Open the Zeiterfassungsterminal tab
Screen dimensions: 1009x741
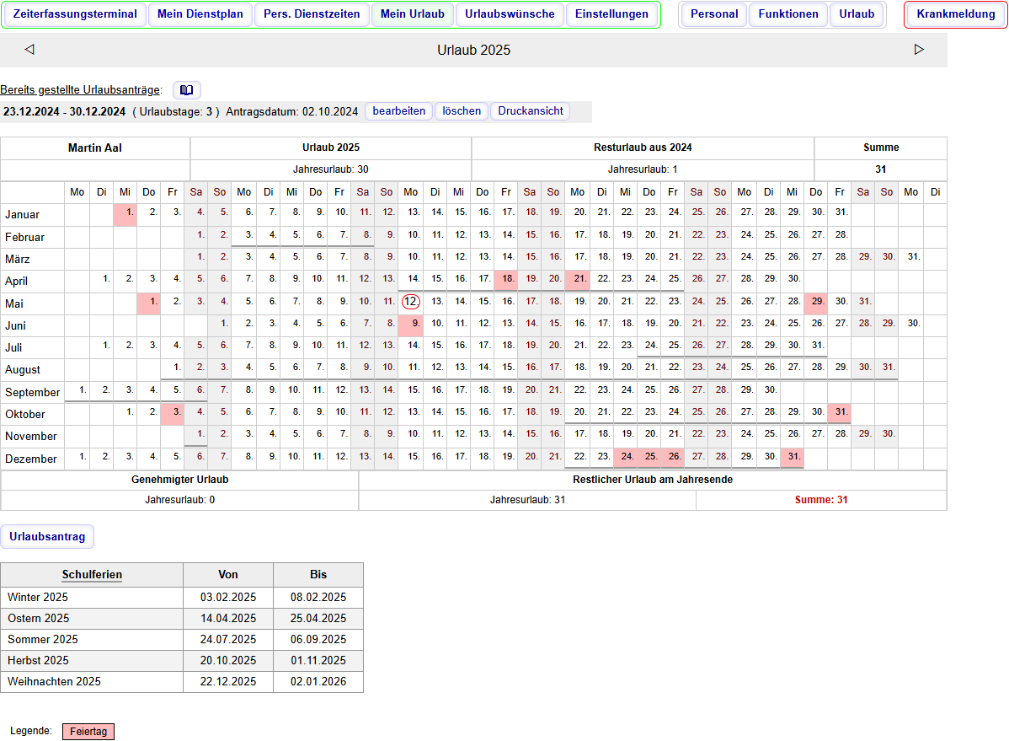pyautogui.click(x=75, y=14)
